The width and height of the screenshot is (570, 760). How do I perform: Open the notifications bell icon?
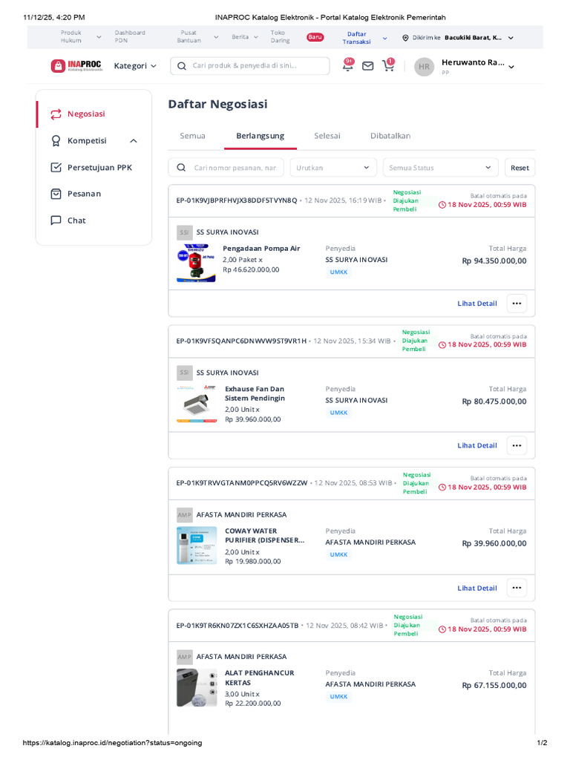348,65
